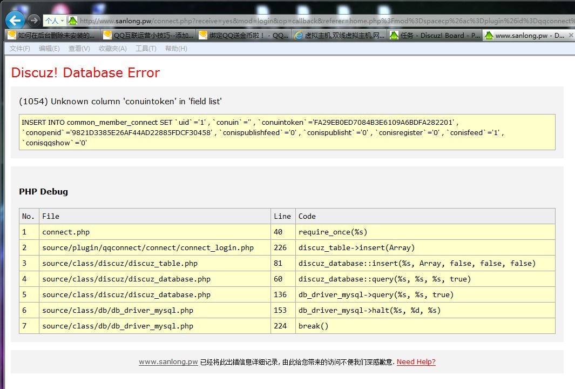The image size is (575, 389).
Task: Click the browser back arrow button
Action: point(15,21)
